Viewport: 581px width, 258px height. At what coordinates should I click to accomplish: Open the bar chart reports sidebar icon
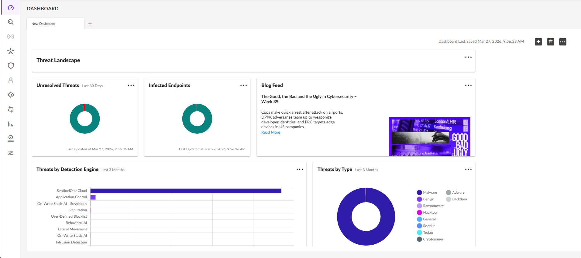pos(11,124)
